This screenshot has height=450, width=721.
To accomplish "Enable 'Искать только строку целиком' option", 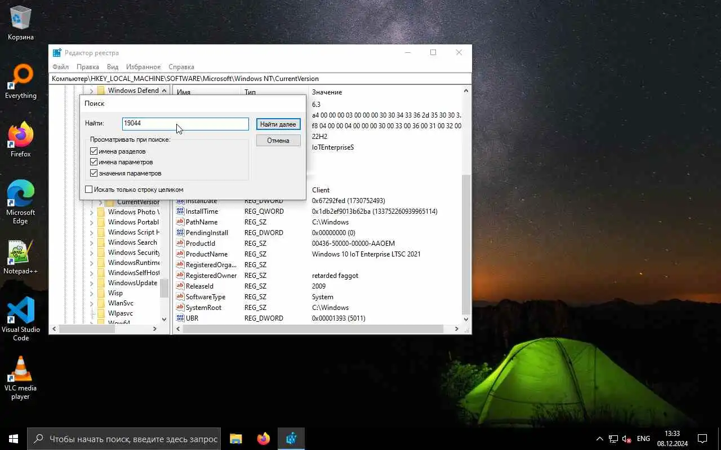I will coord(89,190).
